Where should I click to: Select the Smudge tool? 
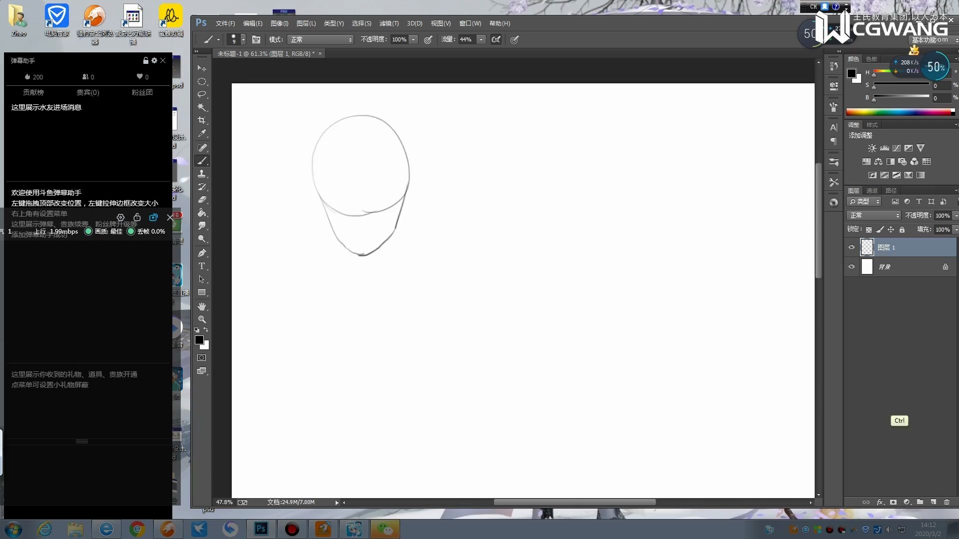coord(202,226)
